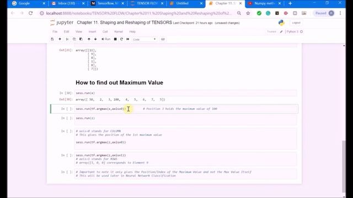This screenshot has height=198, width=353.
Task: Click the Out[30] array output text
Action: pyautogui.click(x=120, y=100)
